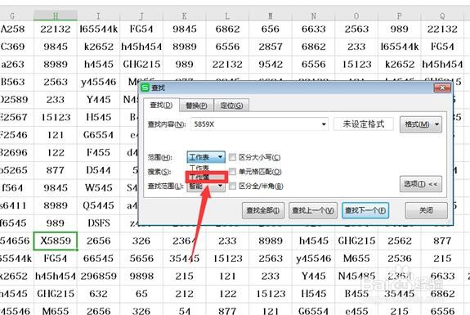The image size is (470, 315).
Task: Enable 区分大小写(C) case-sensitive checkbox
Action: (x=232, y=157)
